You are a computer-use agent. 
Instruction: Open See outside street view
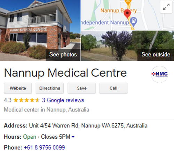[156, 55]
